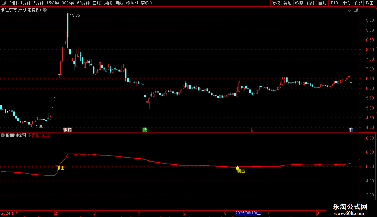The image size is (377, 217).
Task: Select the 15分钟 period
Action: (53, 3)
